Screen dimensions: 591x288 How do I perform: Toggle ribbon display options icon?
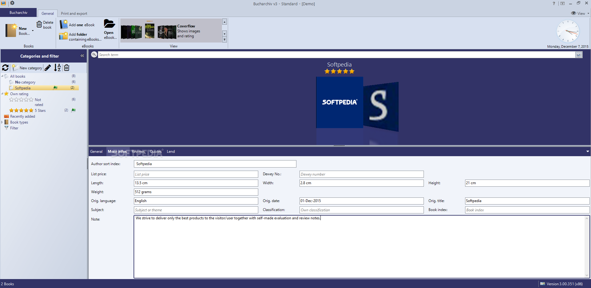pyautogui.click(x=562, y=3)
